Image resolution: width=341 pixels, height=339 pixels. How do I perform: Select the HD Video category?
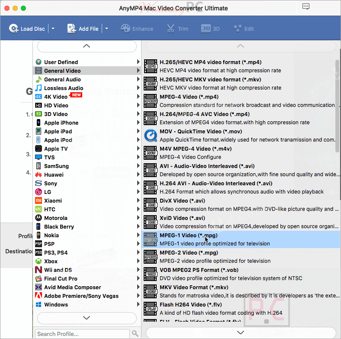87,105
